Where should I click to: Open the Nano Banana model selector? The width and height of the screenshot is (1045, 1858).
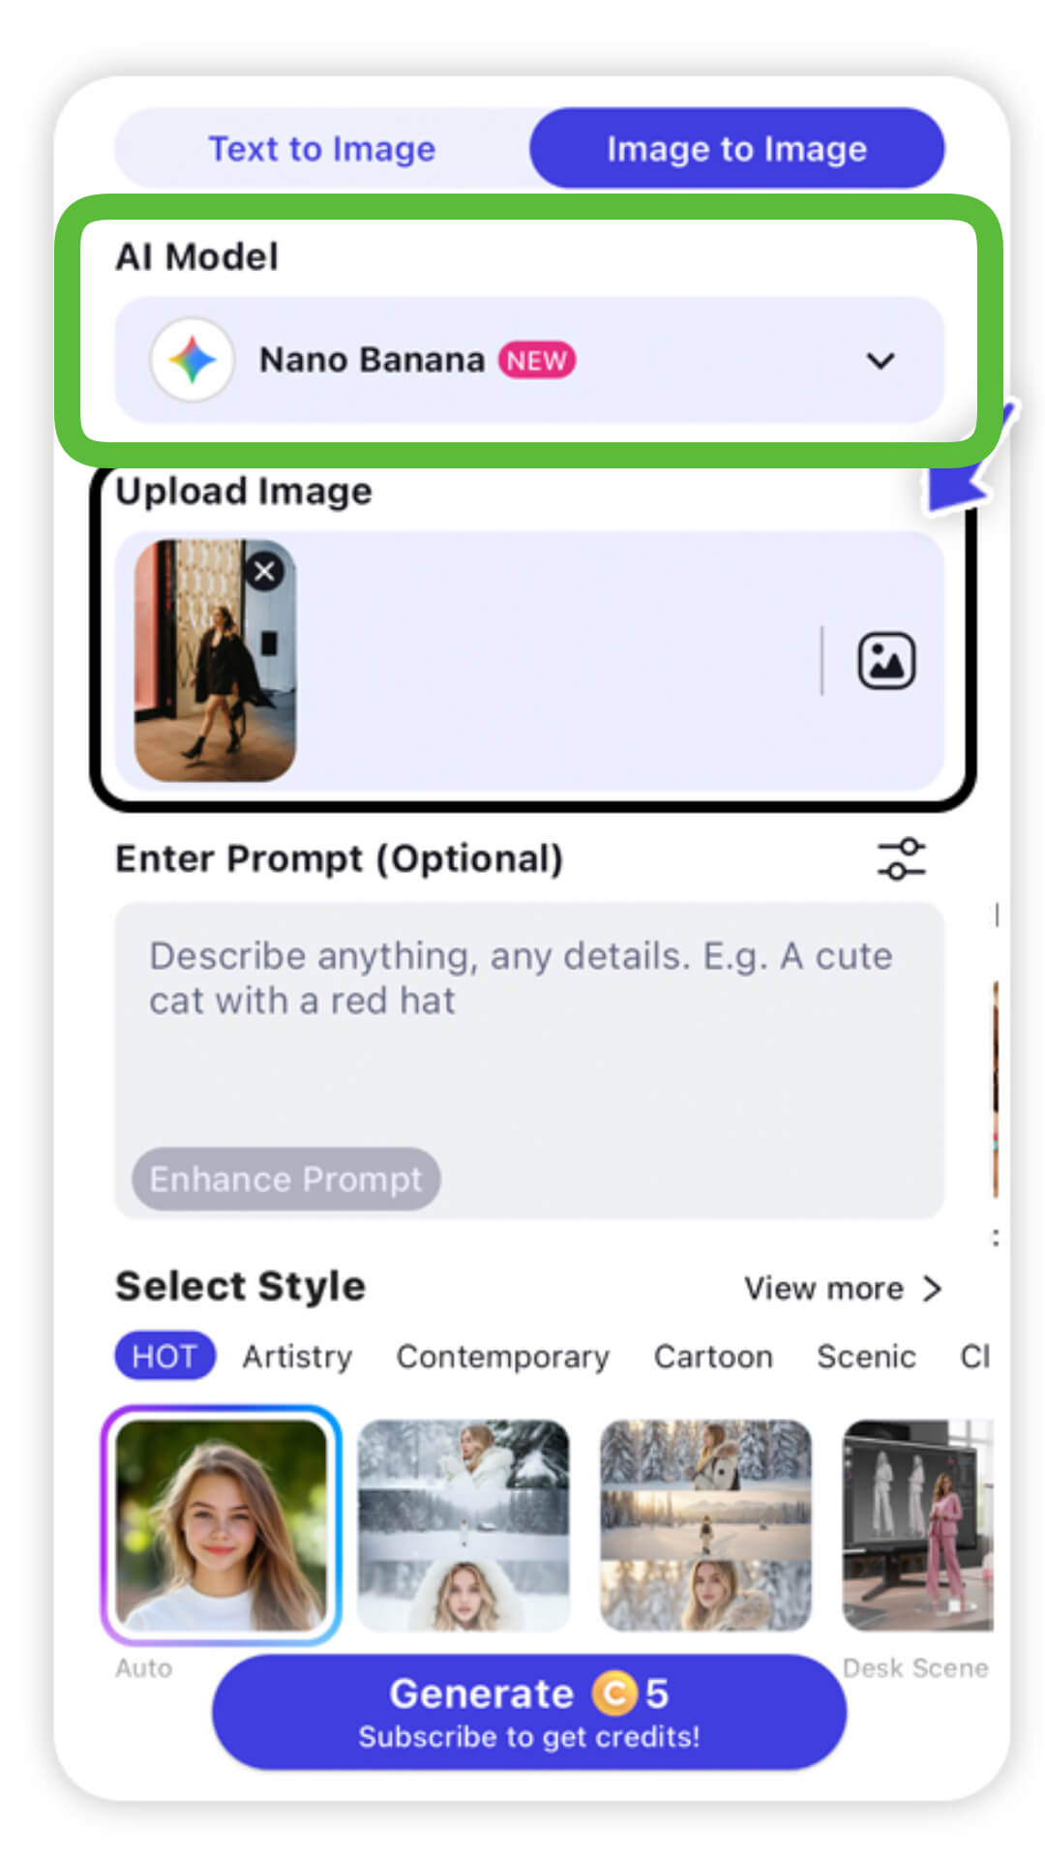529,360
